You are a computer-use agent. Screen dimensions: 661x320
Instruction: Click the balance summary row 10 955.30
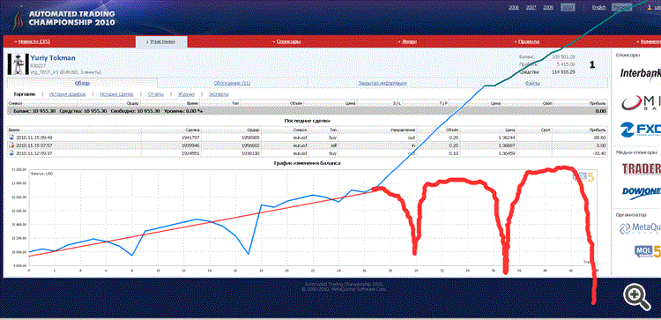pyautogui.click(x=308, y=110)
